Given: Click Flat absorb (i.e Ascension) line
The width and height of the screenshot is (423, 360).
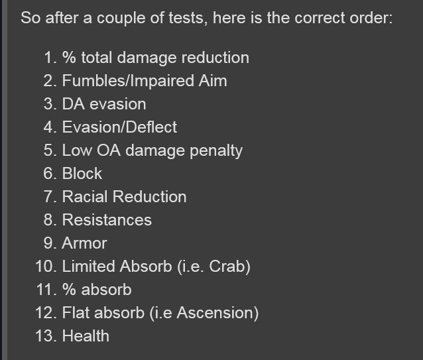Looking at the screenshot, I should click(x=160, y=313).
